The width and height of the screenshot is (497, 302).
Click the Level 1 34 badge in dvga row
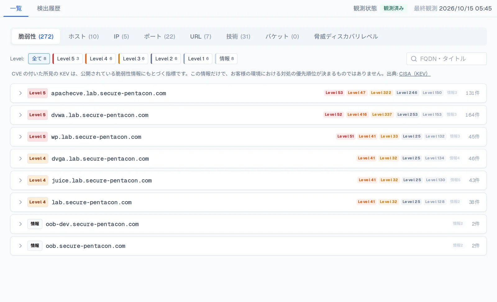click(435, 158)
